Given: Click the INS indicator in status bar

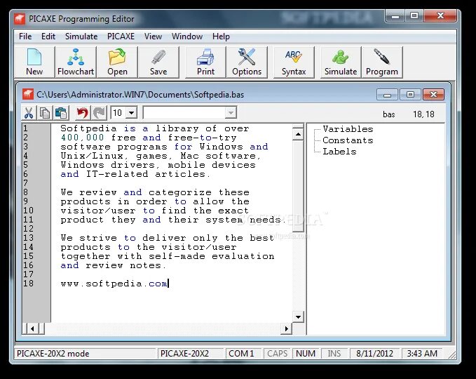Looking at the screenshot, I should click(x=334, y=354).
